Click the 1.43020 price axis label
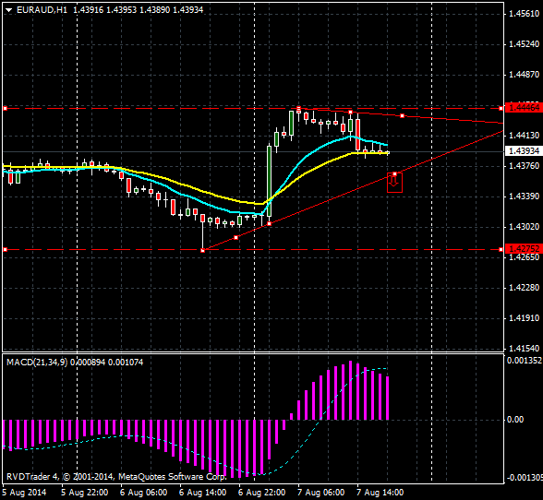 tap(524, 227)
